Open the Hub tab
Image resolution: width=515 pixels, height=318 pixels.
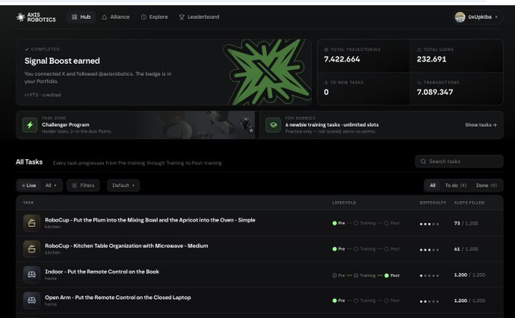[x=81, y=17]
